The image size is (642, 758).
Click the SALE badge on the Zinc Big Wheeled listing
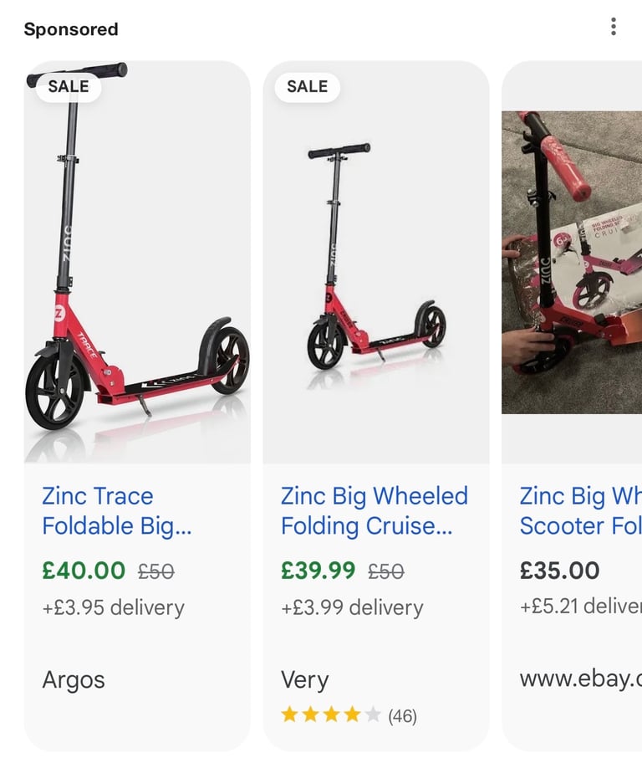pos(307,86)
